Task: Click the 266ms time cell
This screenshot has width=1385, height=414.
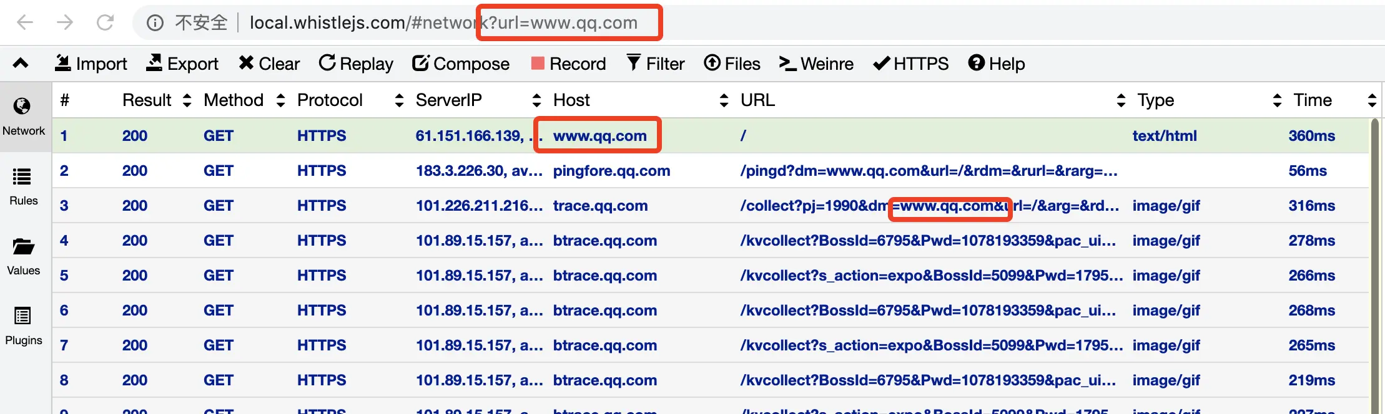Action: (x=1312, y=276)
